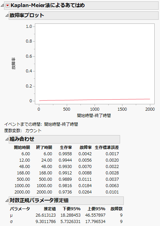Image resolution: width=160 pixels, height=226 pixels.
Task: Open the red triangle menu beside Kaplan-Meier法によるあてはめ
Action: [7, 5]
